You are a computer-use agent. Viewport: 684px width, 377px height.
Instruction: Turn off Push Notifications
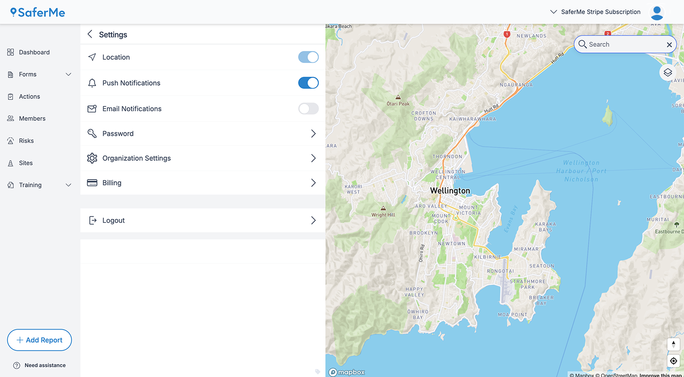coord(308,83)
